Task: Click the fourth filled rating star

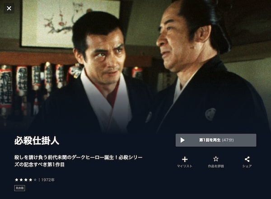Action: click(x=31, y=180)
